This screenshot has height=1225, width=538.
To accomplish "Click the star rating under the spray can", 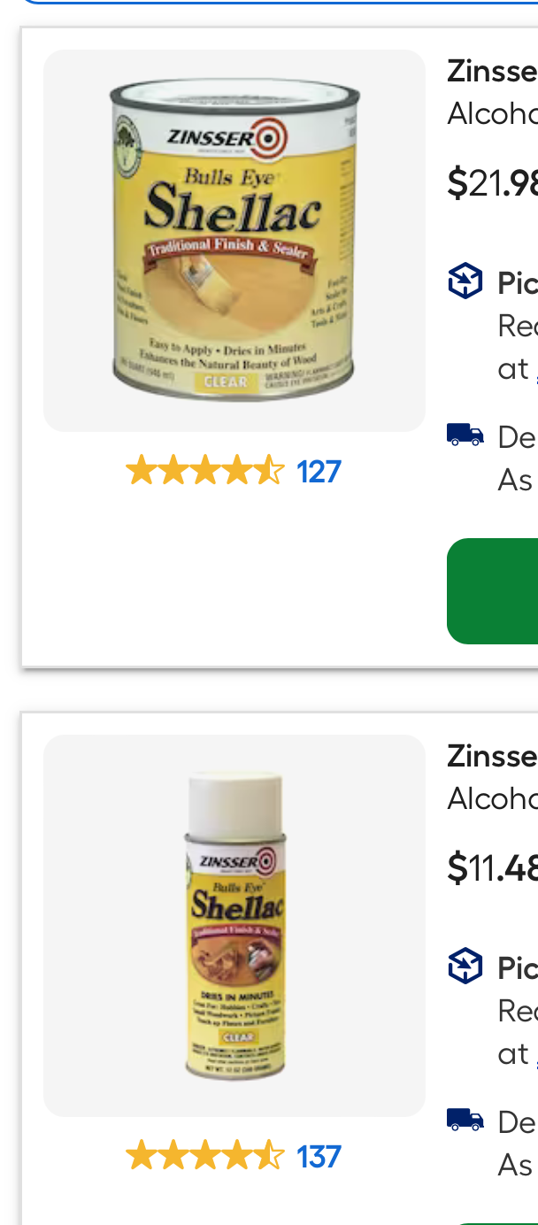I will click(204, 1157).
